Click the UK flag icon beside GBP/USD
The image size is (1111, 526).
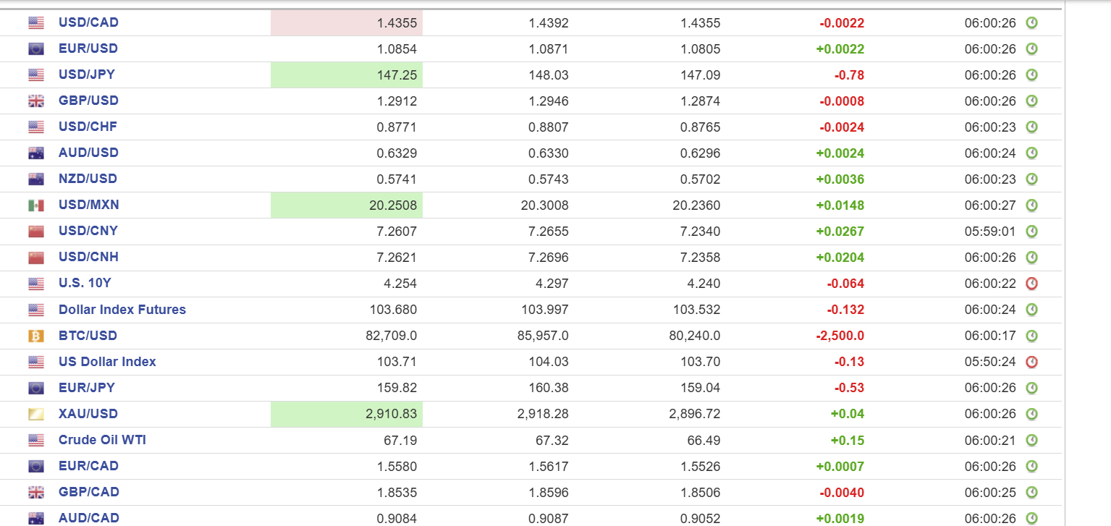[x=36, y=101]
